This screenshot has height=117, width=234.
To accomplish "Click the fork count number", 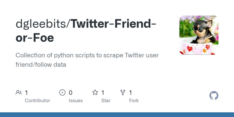I will pyautogui.click(x=130, y=93).
